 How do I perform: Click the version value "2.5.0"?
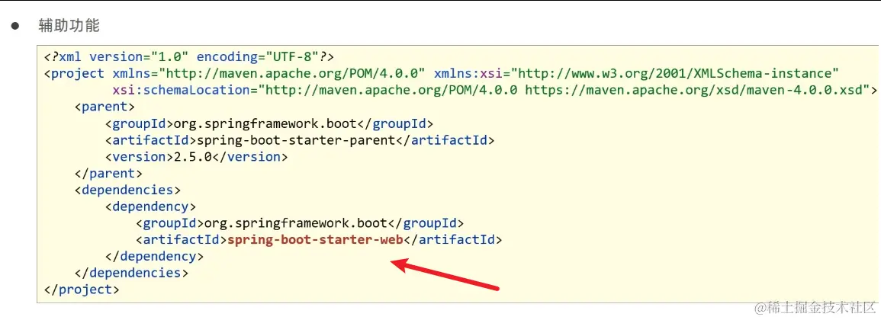coord(193,157)
